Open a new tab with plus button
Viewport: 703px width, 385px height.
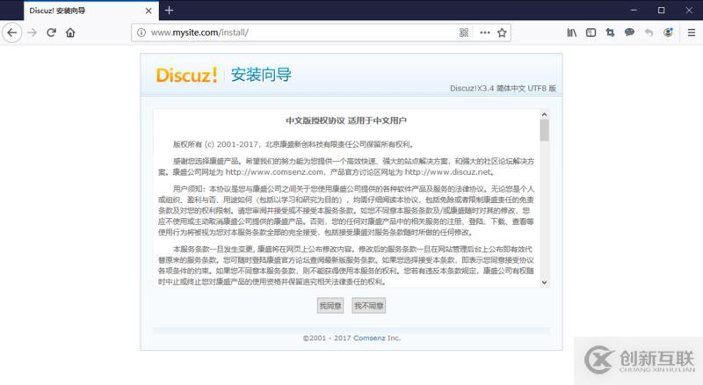tap(169, 11)
